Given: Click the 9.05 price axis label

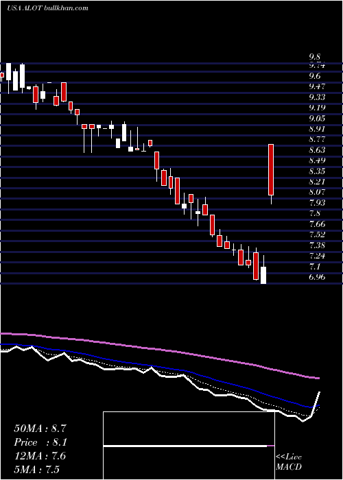Looking at the screenshot, I should tap(317, 118).
